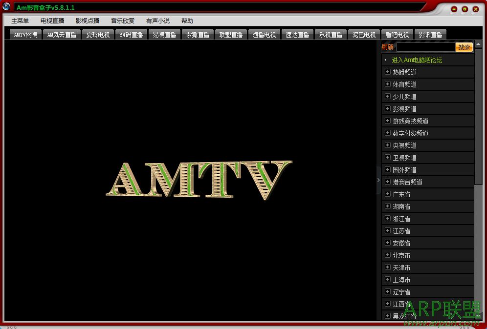Open the 主菜单 menu
487x329 pixels.
(x=20, y=21)
